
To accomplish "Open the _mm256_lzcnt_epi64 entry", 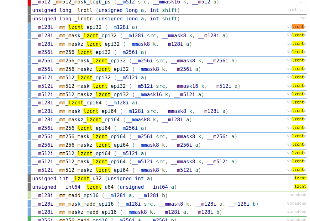I will click(167, 128).
